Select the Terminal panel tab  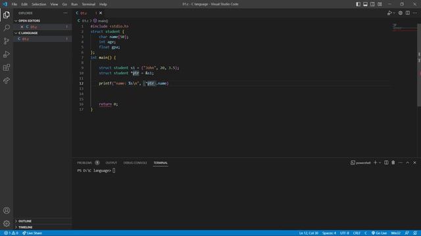[x=161, y=163]
